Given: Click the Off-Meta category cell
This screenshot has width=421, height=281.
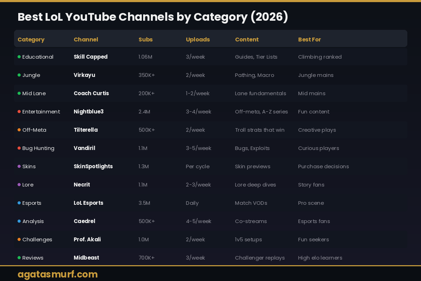Looking at the screenshot, I should 32,130.
